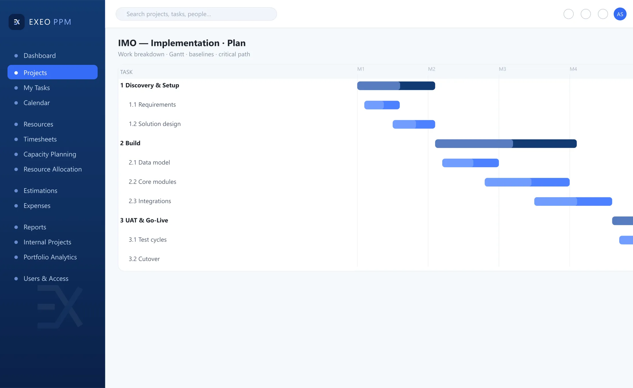The image size is (633, 388).
Task: Go to Resource Allocation
Action: point(52,169)
